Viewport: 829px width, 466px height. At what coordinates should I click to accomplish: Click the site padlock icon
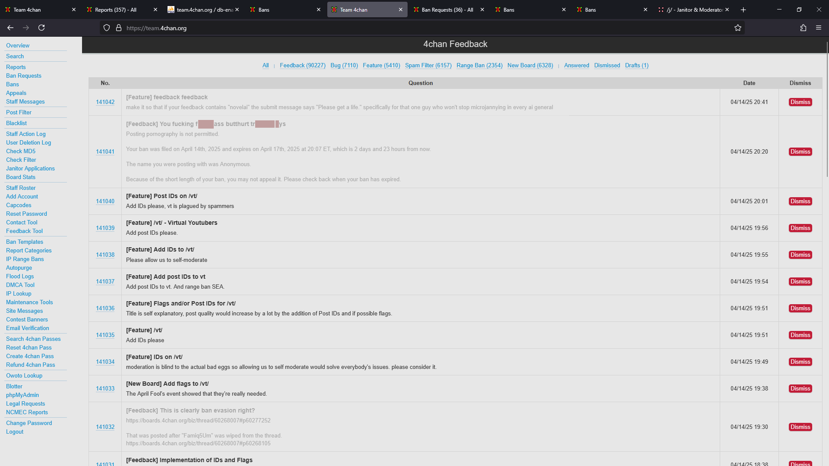(x=119, y=28)
